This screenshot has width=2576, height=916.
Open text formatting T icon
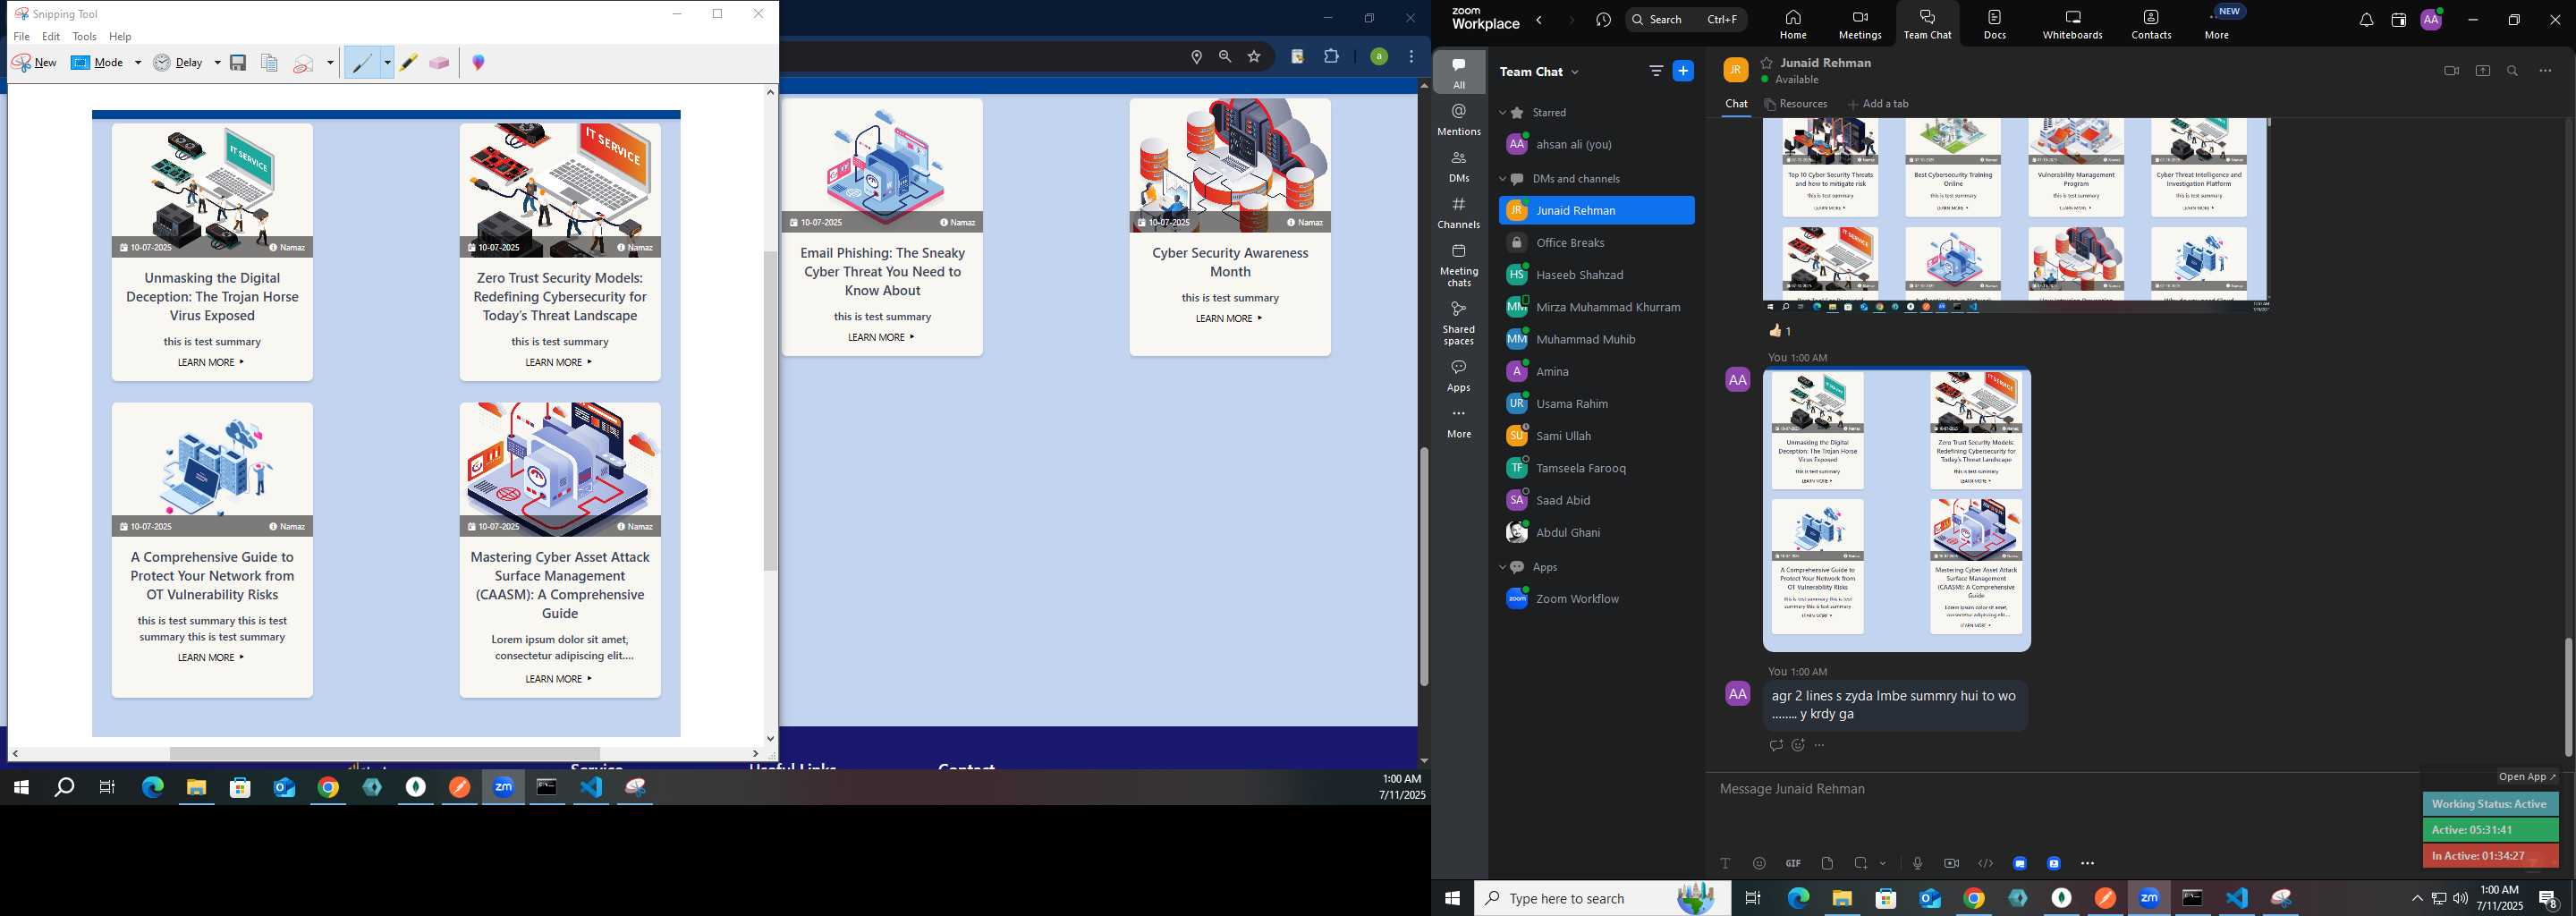(x=1725, y=863)
